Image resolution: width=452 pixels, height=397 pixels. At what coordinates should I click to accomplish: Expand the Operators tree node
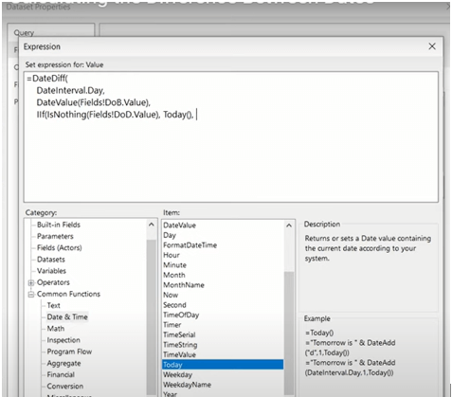point(31,282)
